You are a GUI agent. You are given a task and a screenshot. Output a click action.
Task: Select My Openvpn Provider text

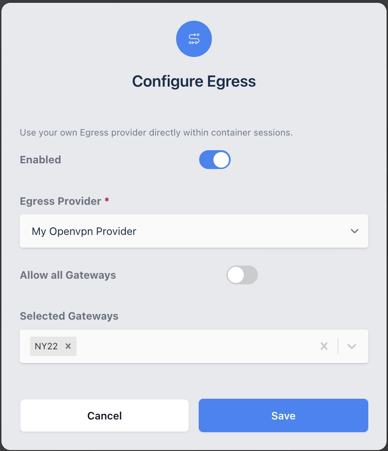pos(84,231)
